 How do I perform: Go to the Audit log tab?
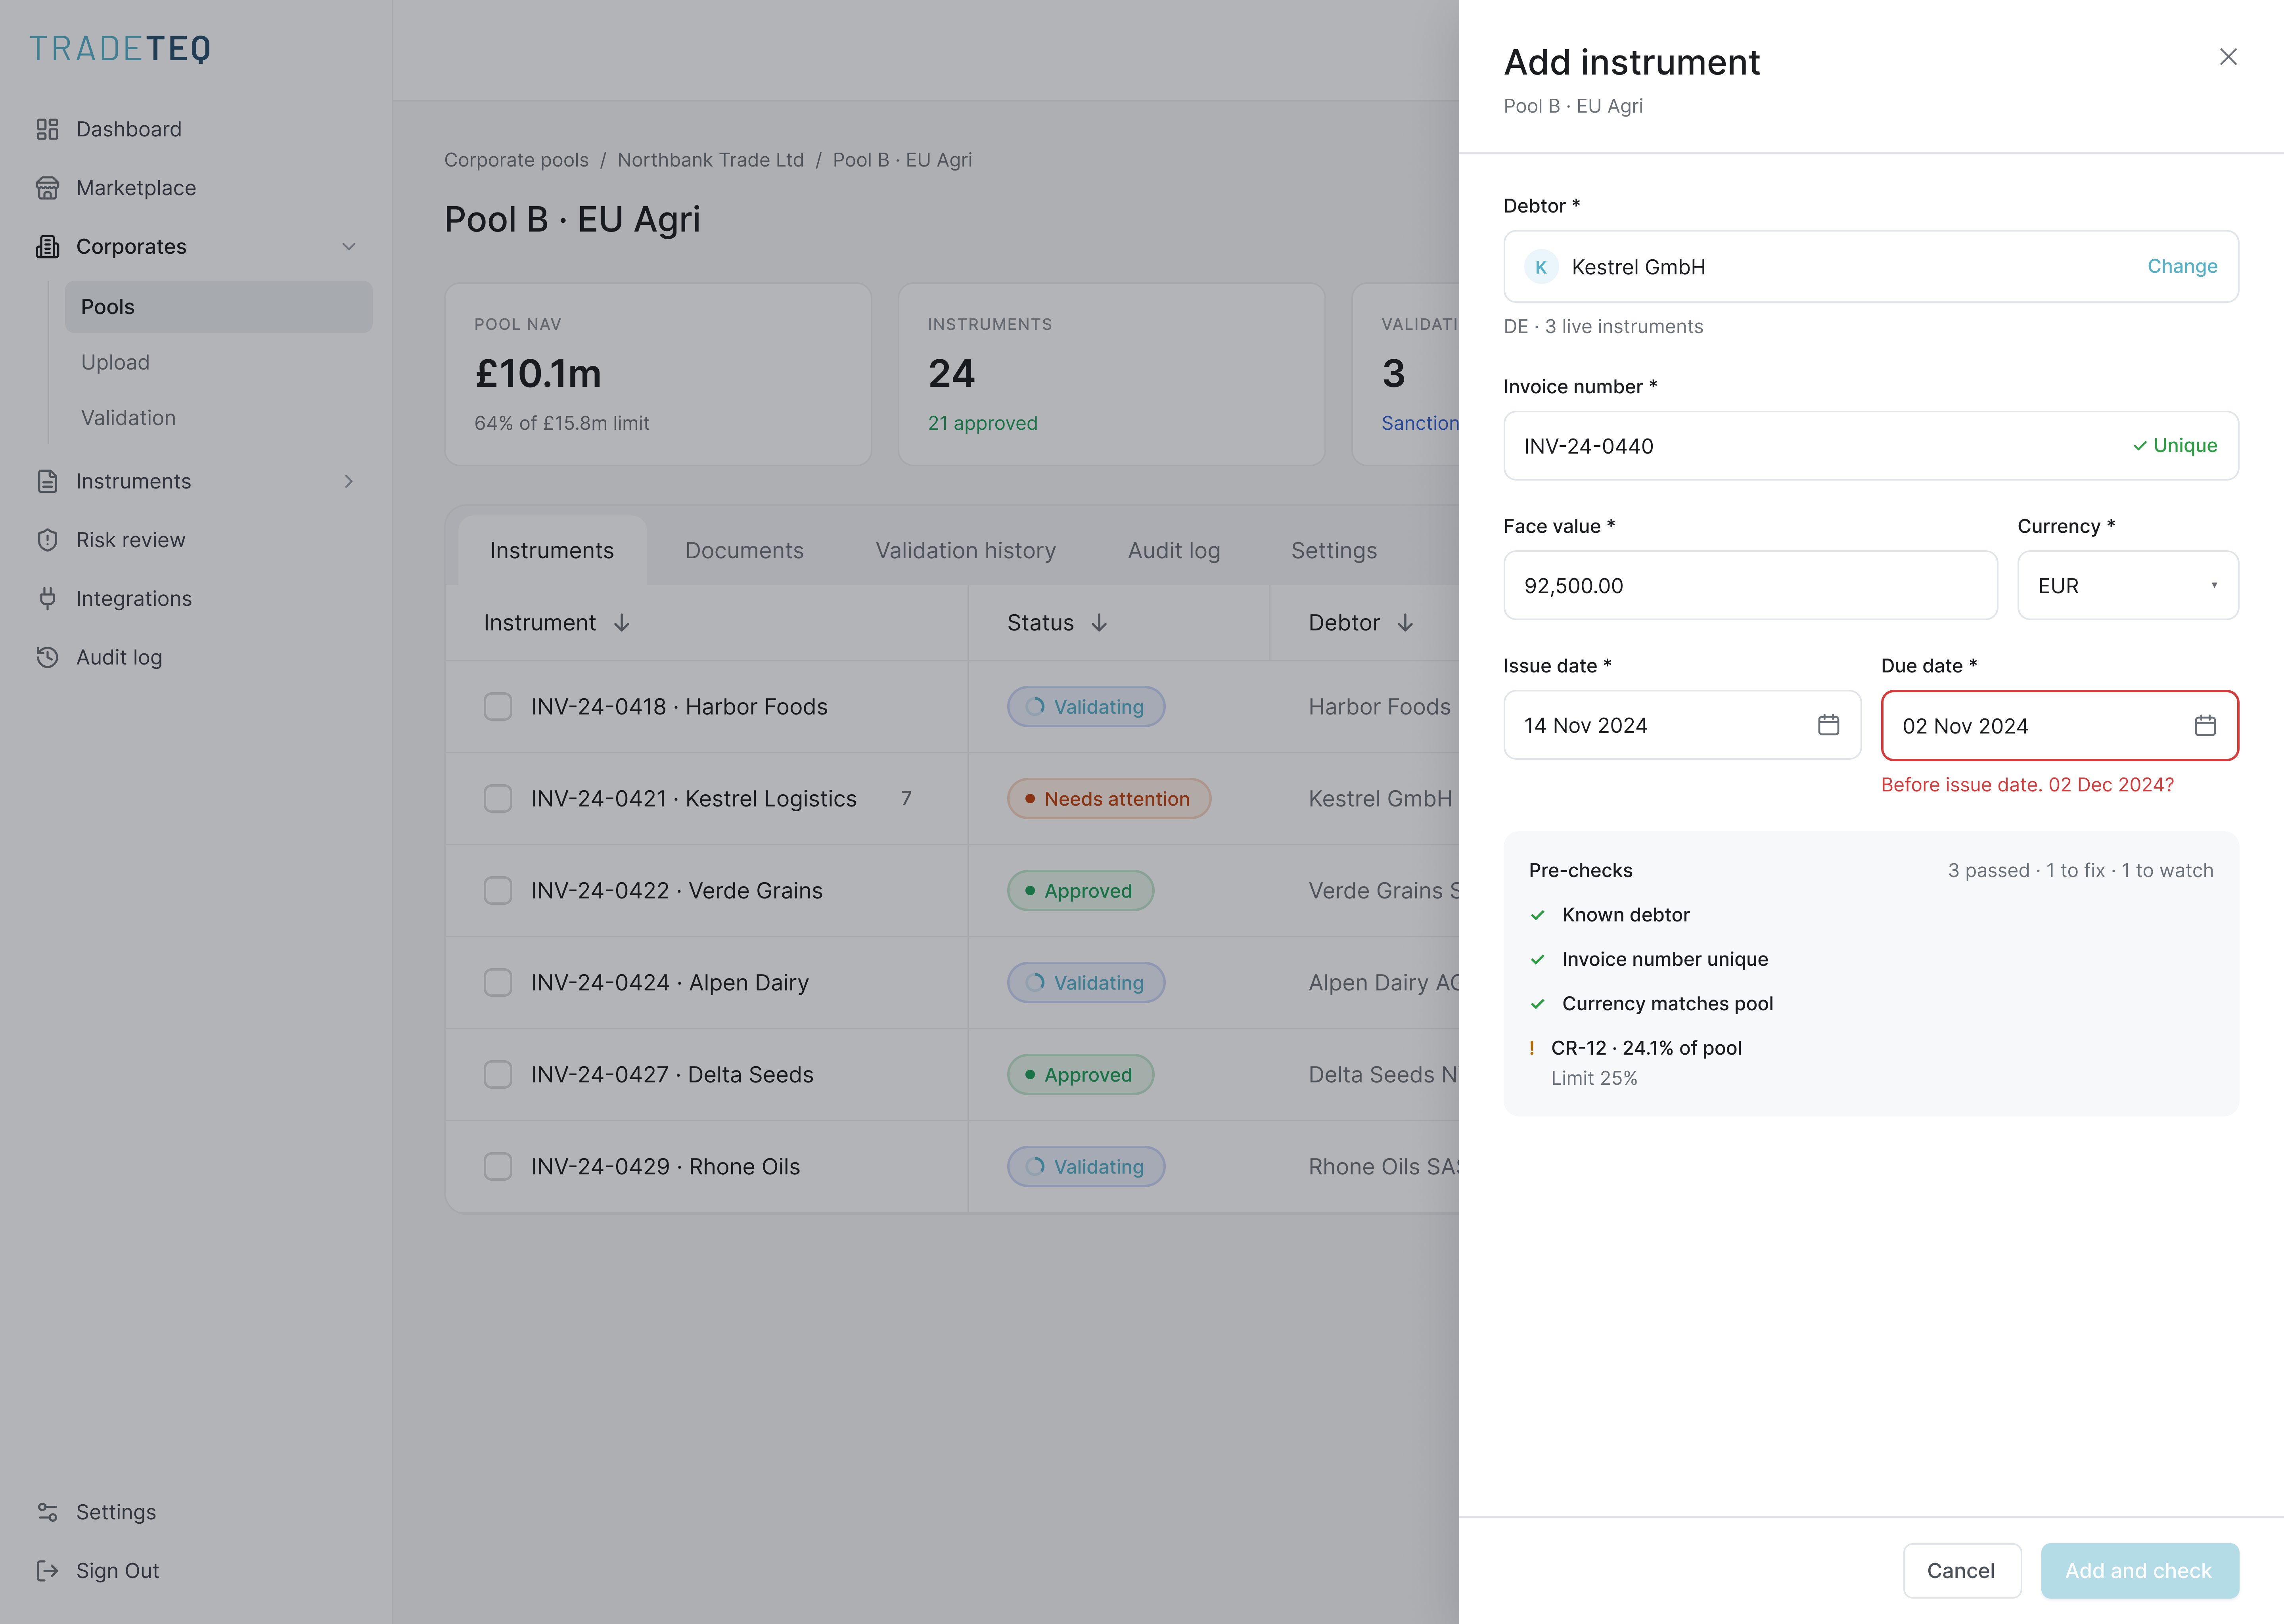[1174, 551]
